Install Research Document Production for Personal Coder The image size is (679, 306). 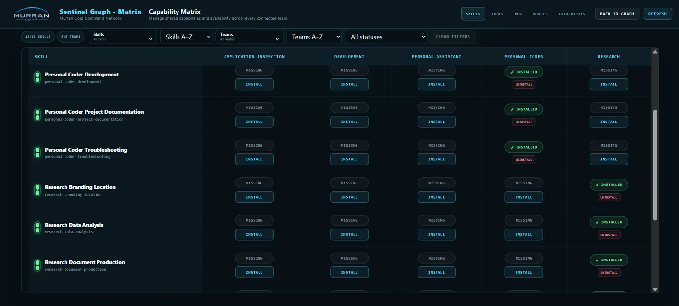click(524, 272)
